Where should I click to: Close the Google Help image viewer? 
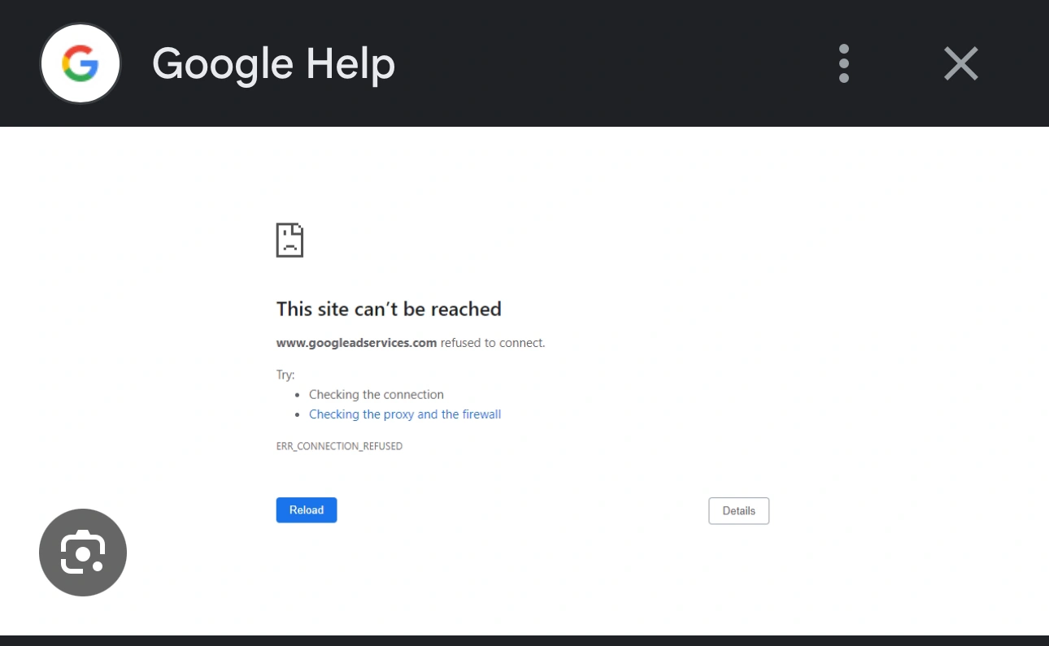click(960, 63)
